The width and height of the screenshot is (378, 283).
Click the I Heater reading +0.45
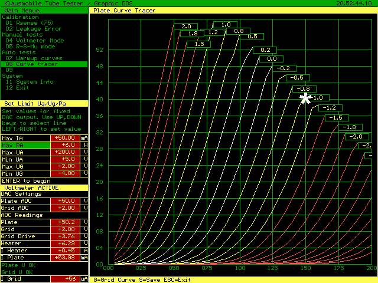pyautogui.click(x=65, y=251)
